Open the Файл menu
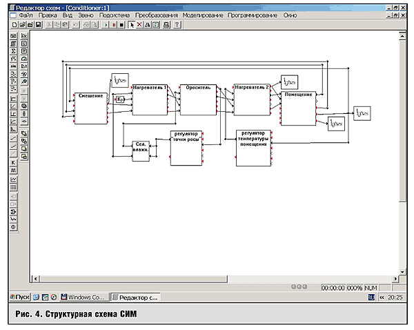Image resolution: width=414 pixels, height=330 pixels. (x=26, y=14)
